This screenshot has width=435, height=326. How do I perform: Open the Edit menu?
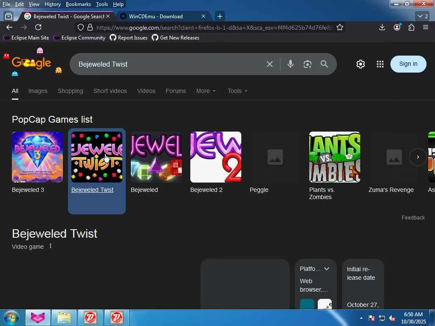pyautogui.click(x=19, y=4)
